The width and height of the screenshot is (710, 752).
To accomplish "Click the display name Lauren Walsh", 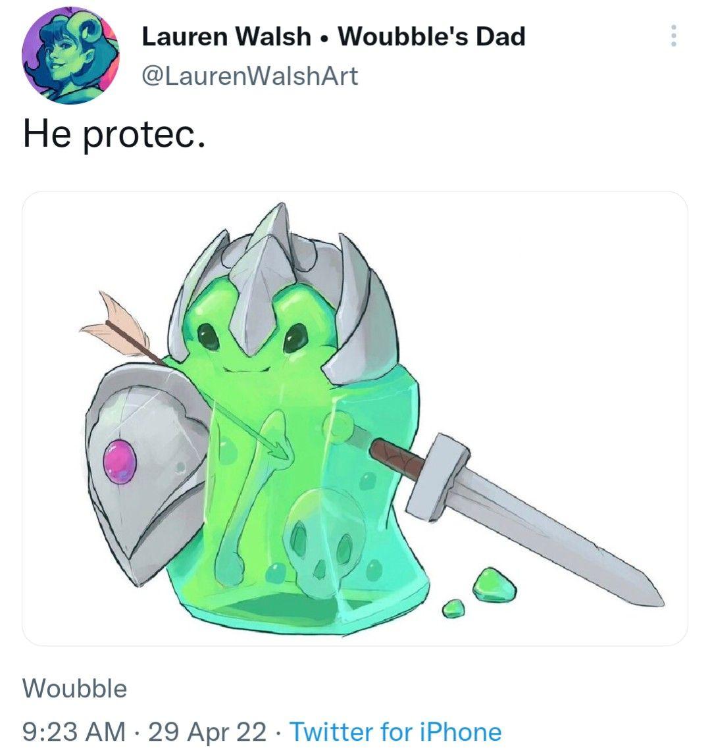I will (x=226, y=36).
